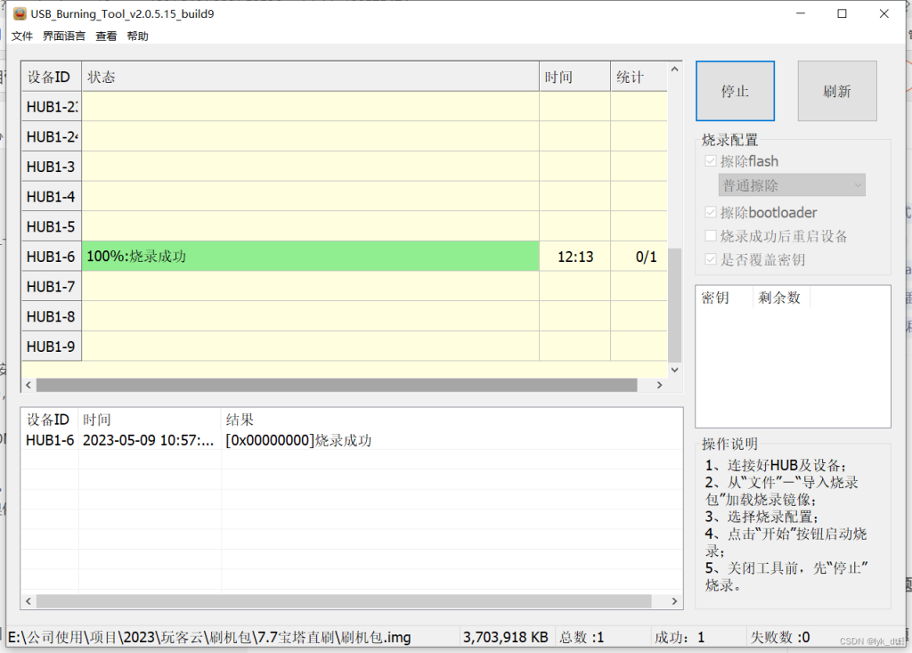The width and height of the screenshot is (912, 653).
Task: Click the 3,703,918 KB status entry
Action: tap(506, 637)
